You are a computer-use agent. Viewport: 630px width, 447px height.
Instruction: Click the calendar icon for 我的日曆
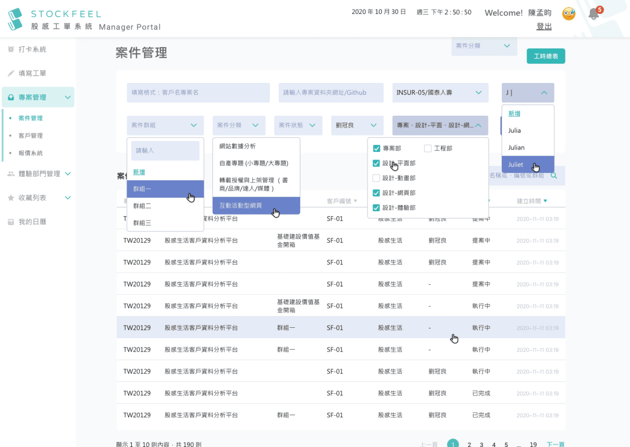coord(11,222)
